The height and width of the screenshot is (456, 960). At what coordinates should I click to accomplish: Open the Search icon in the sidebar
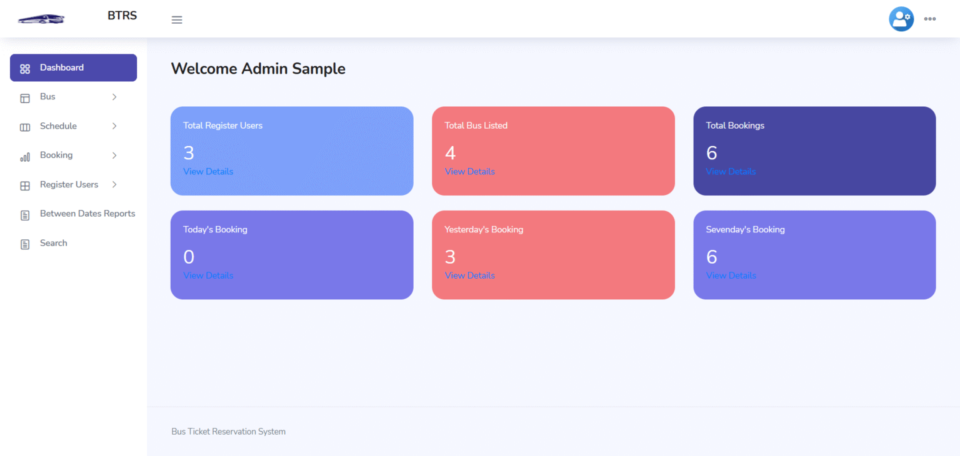coord(24,243)
